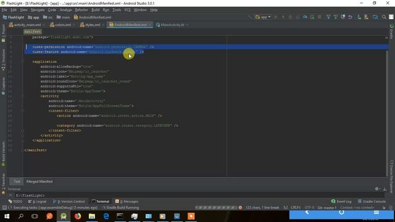395x222 pixels.
Task: Toggle the Favorites side panel button
Action: point(3,184)
